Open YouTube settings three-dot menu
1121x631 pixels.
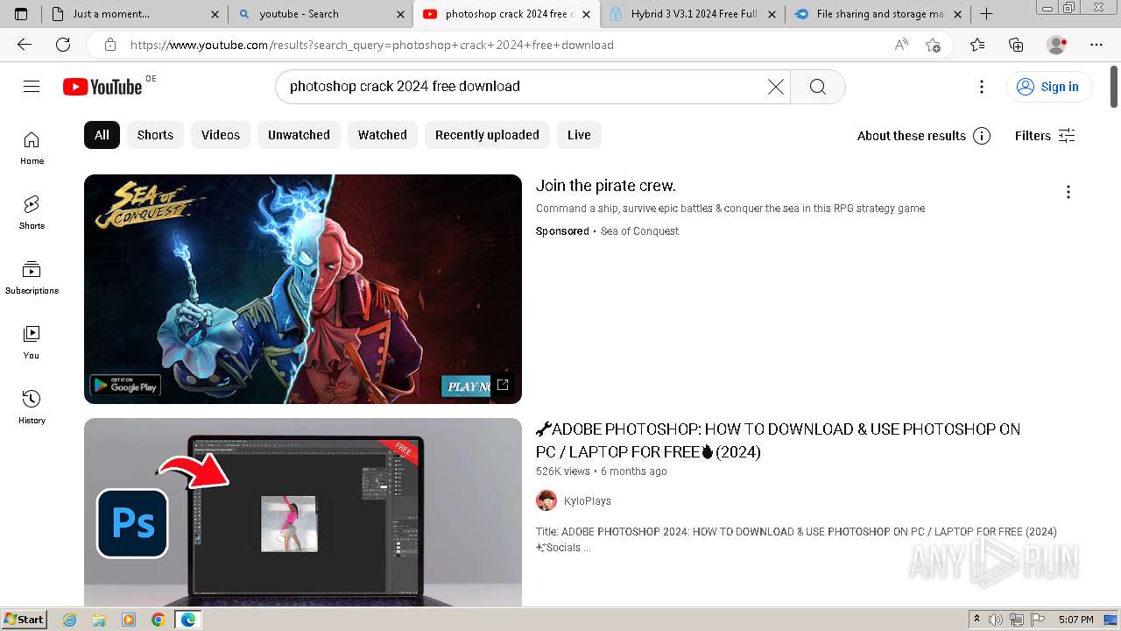[x=982, y=86]
